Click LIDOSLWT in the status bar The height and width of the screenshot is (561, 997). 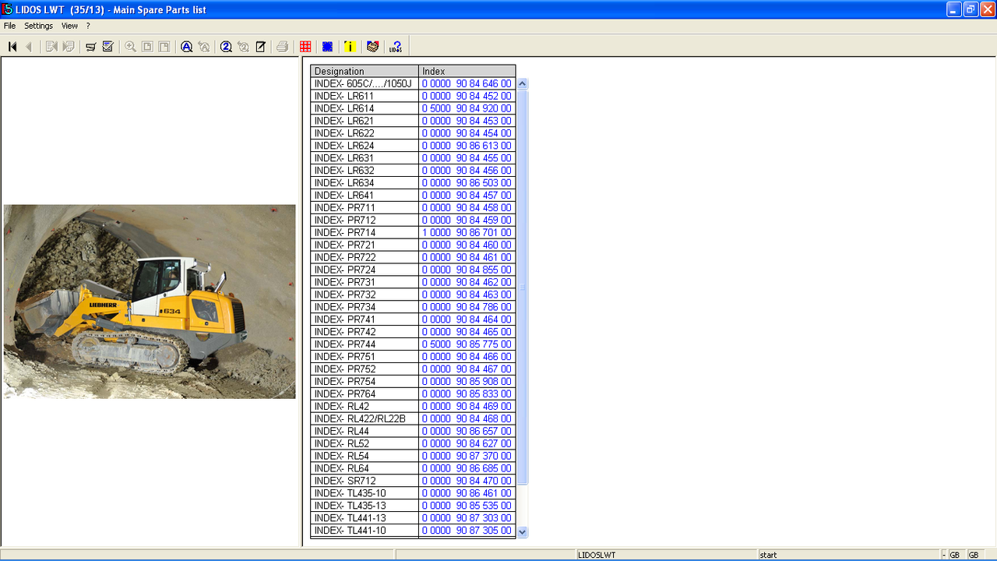click(x=597, y=555)
